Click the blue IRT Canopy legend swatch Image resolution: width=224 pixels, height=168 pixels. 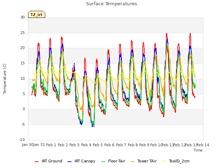(69, 162)
